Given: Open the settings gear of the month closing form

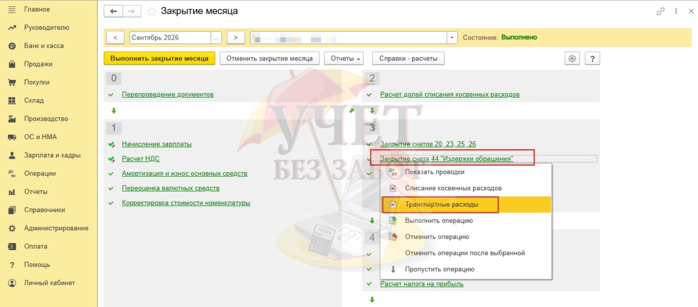Looking at the screenshot, I should pos(572,59).
